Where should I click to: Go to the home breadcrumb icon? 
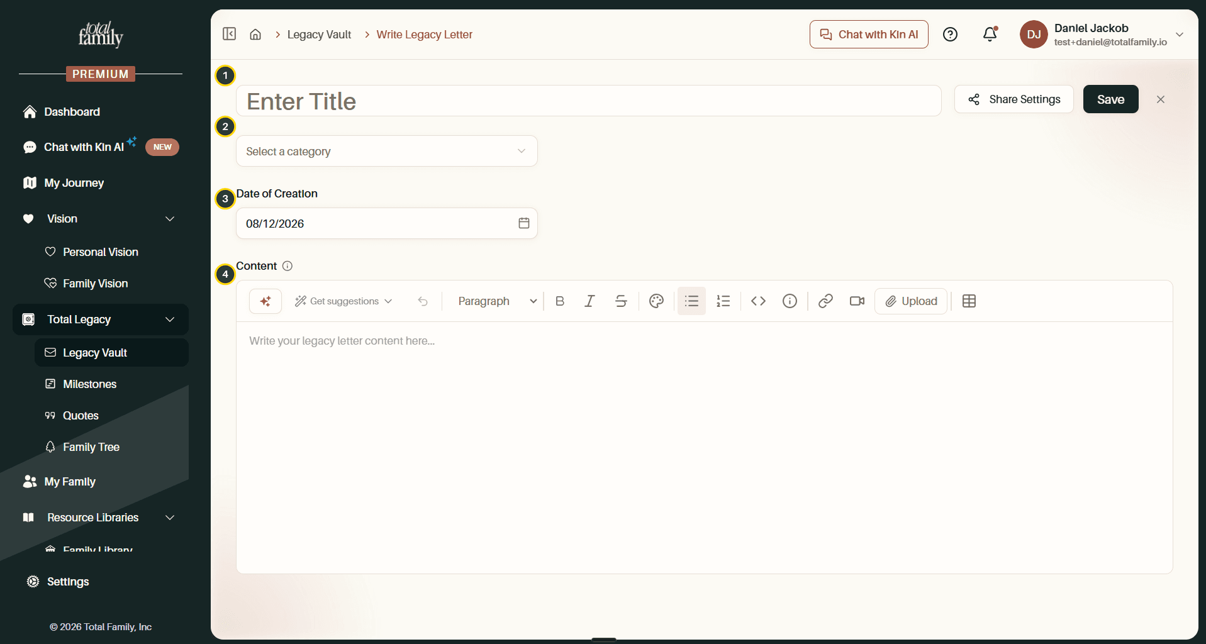[255, 35]
